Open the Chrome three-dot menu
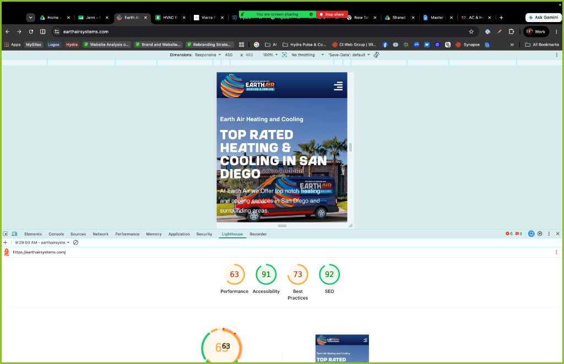The height and width of the screenshot is (364, 564). (556, 31)
